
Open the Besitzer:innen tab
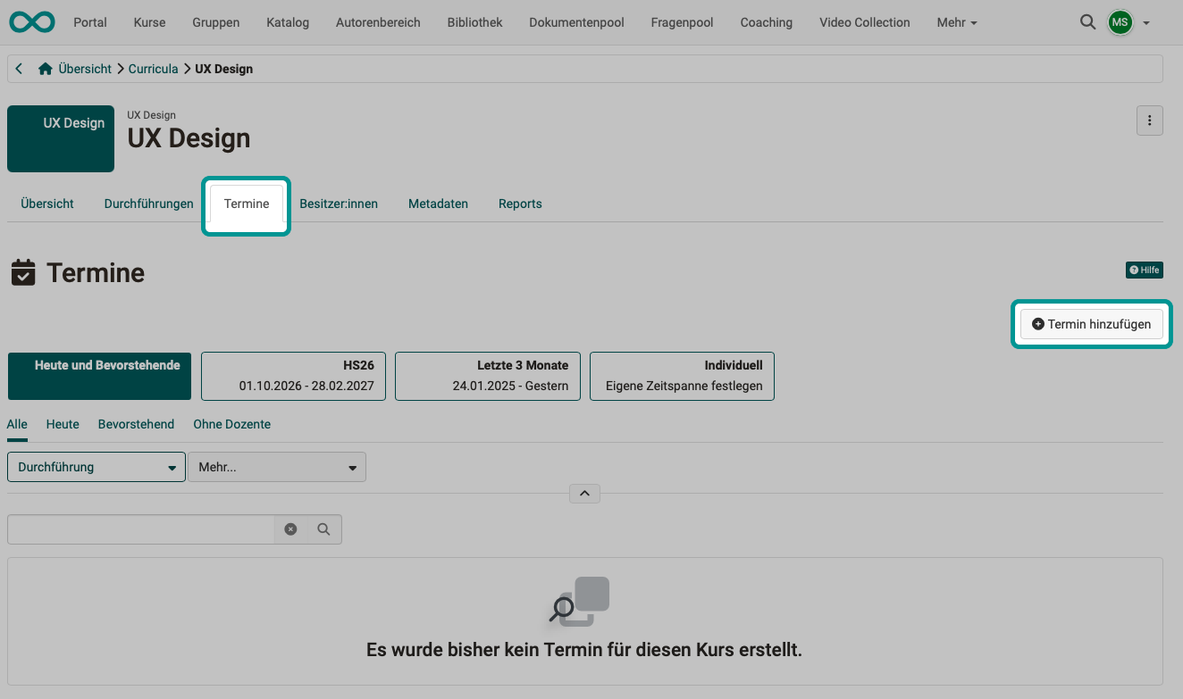click(x=339, y=204)
